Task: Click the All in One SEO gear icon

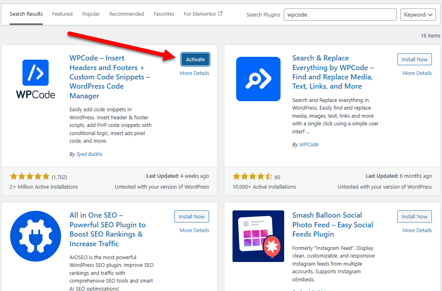Action: [x=36, y=236]
